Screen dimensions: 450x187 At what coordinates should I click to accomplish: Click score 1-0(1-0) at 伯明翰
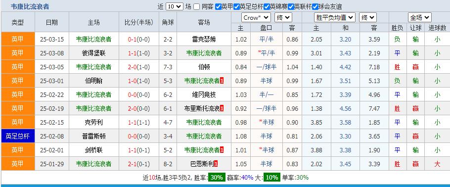139,81
